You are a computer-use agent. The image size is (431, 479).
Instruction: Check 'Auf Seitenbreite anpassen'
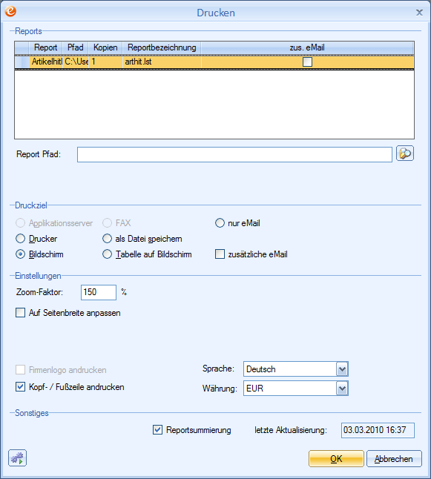pyautogui.click(x=21, y=313)
